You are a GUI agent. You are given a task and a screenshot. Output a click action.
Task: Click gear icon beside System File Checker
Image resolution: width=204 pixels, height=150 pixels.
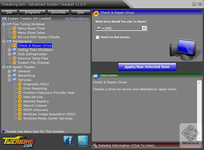pos(14,63)
